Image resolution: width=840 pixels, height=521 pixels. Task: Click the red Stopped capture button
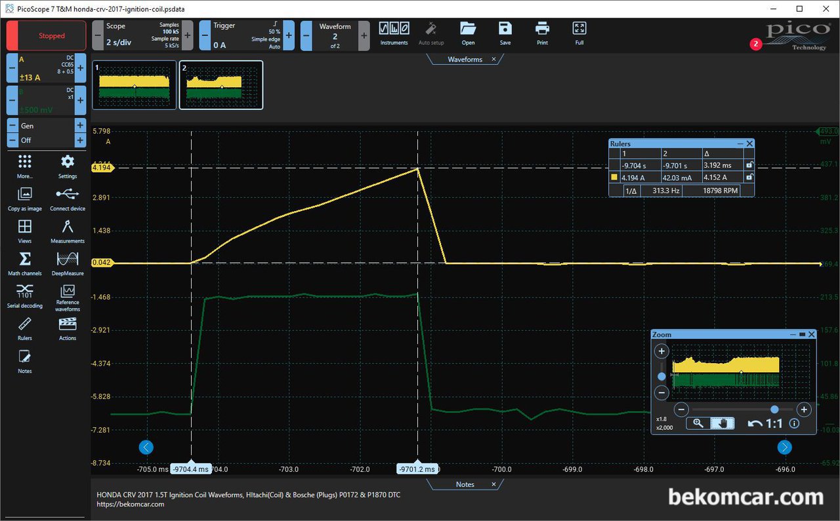pos(46,35)
